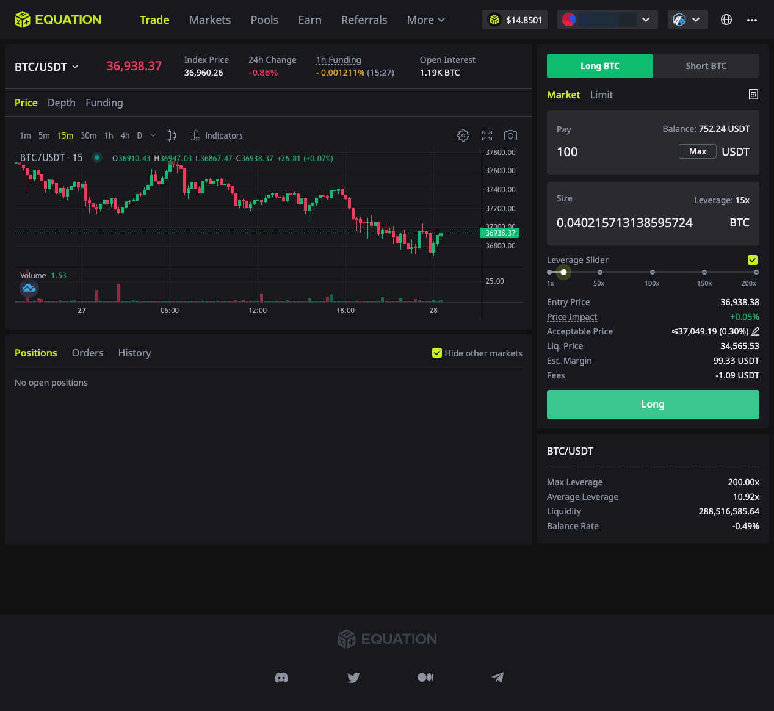Open the Arbitrum network selector dropdown
This screenshot has width=774, height=711.
[688, 20]
